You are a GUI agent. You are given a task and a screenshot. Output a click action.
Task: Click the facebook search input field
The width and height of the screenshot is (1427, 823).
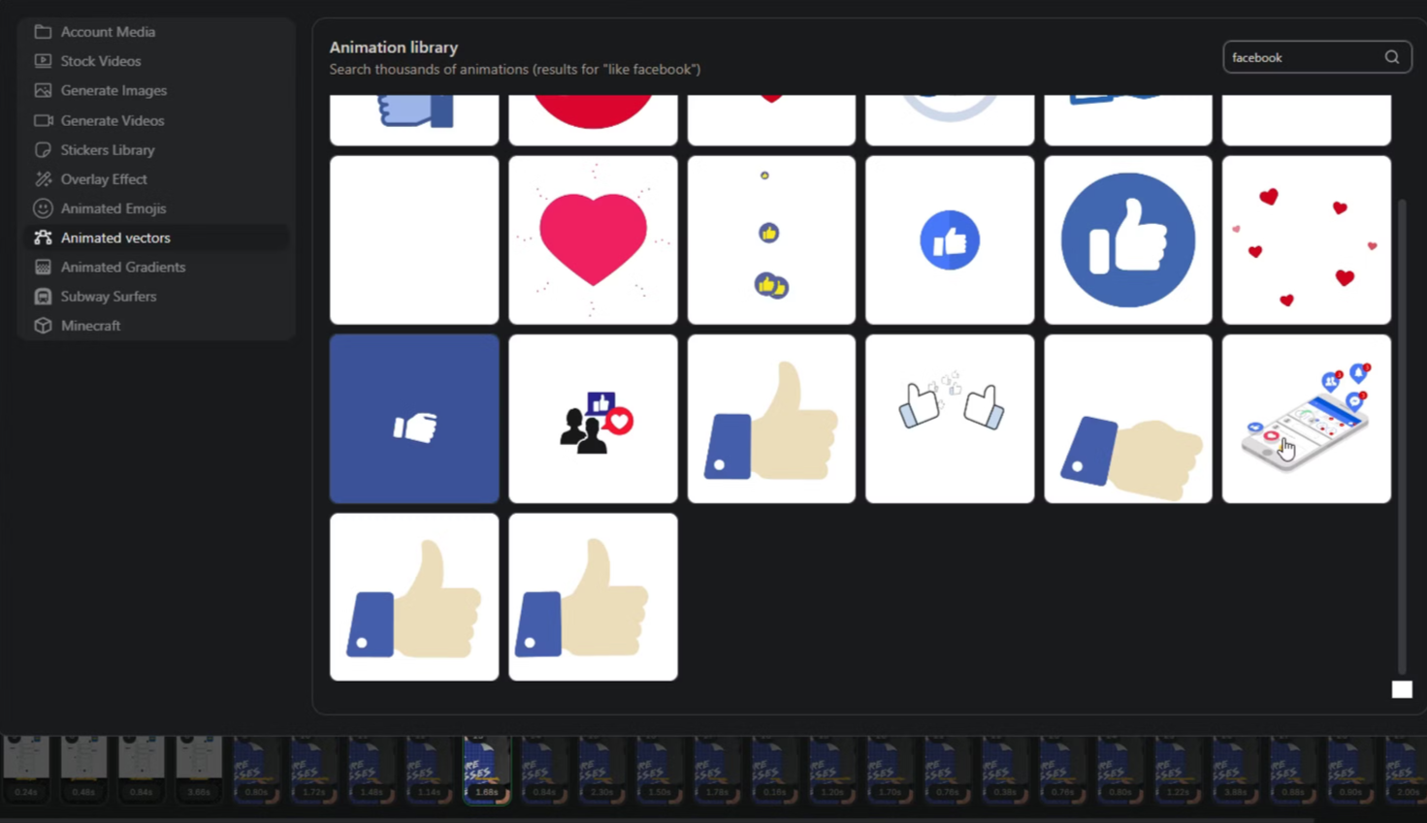coord(1300,57)
